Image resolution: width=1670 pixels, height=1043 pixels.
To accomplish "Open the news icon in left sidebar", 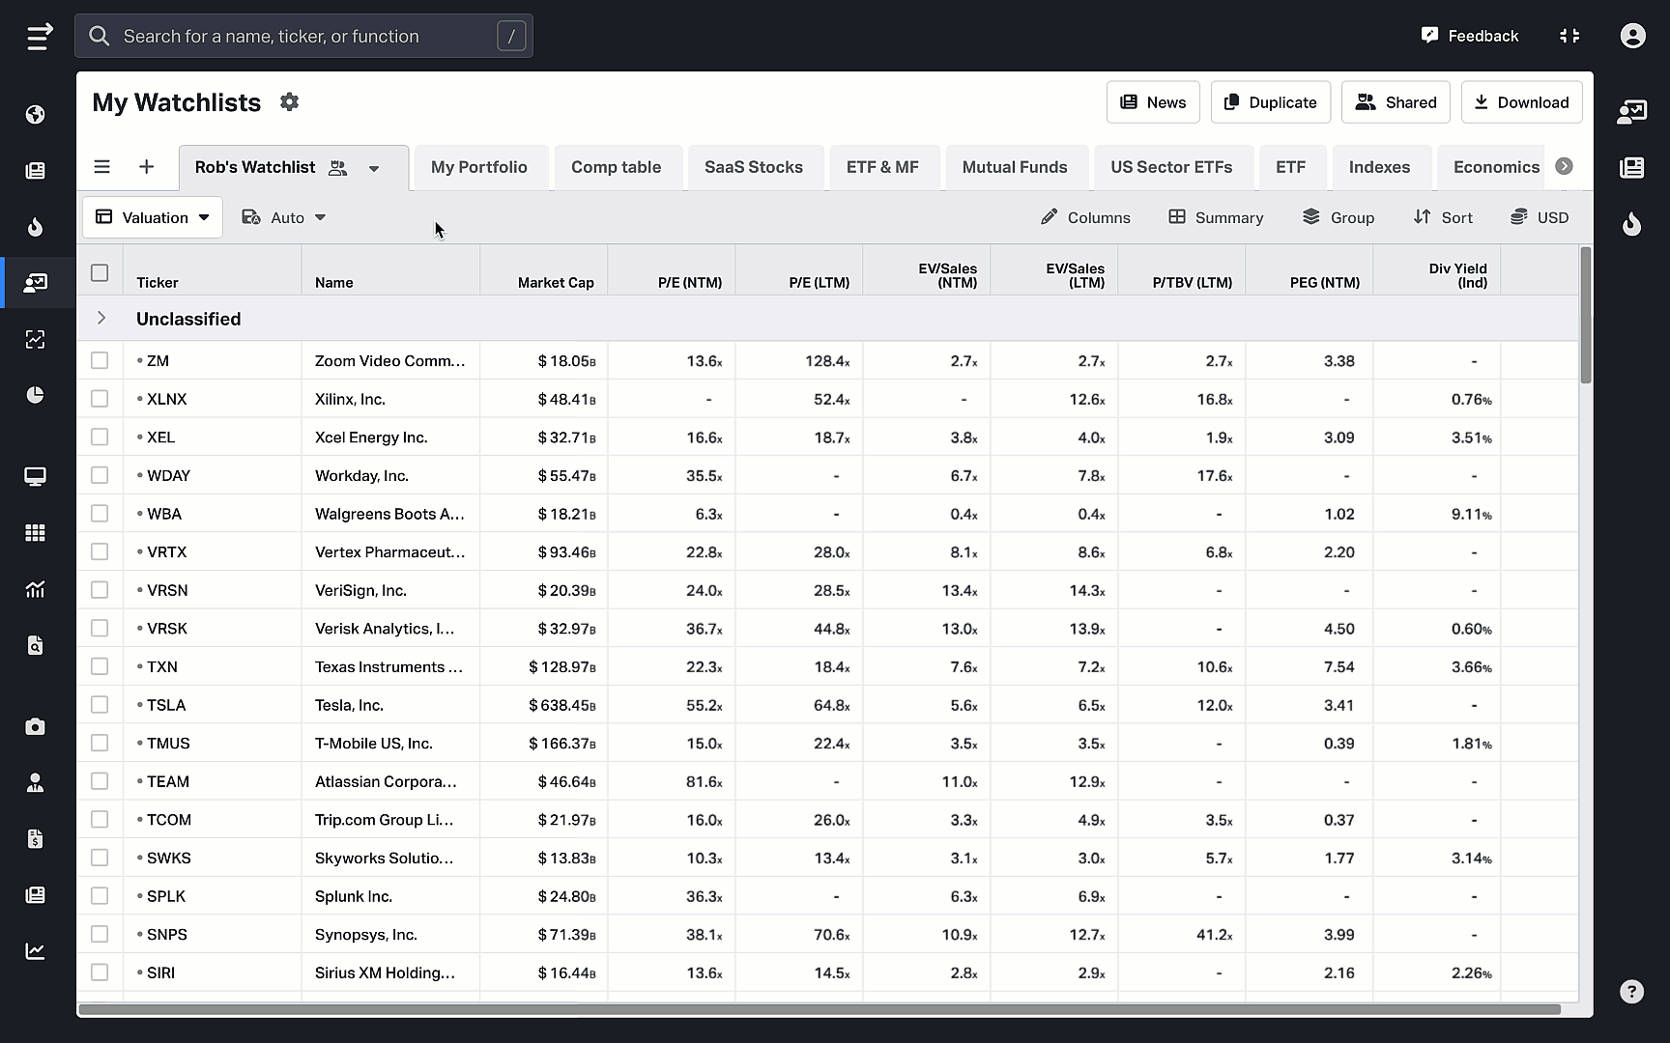I will click(36, 171).
